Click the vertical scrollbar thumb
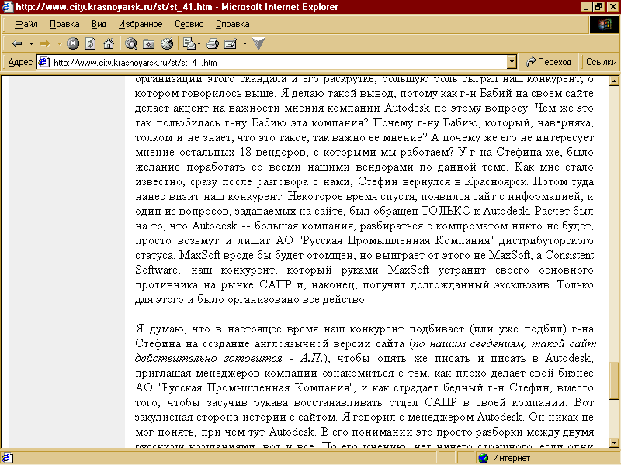 [614, 381]
